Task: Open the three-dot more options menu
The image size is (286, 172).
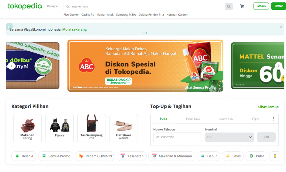Action: 274,119
